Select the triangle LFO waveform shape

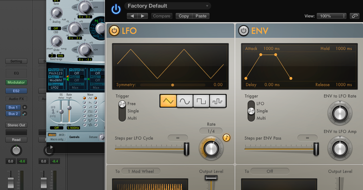(x=168, y=101)
